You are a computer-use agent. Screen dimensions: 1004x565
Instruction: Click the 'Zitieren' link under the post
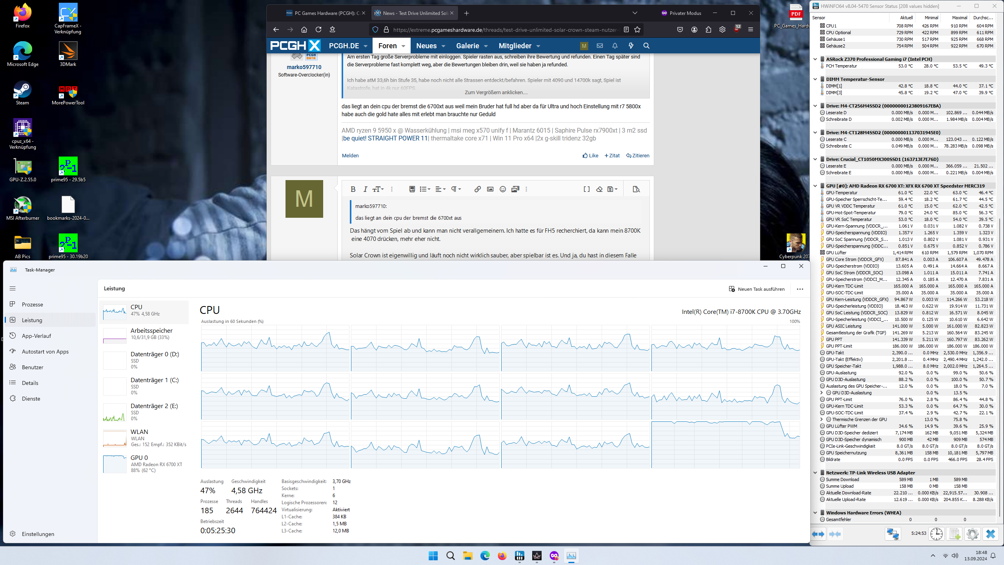[637, 155]
